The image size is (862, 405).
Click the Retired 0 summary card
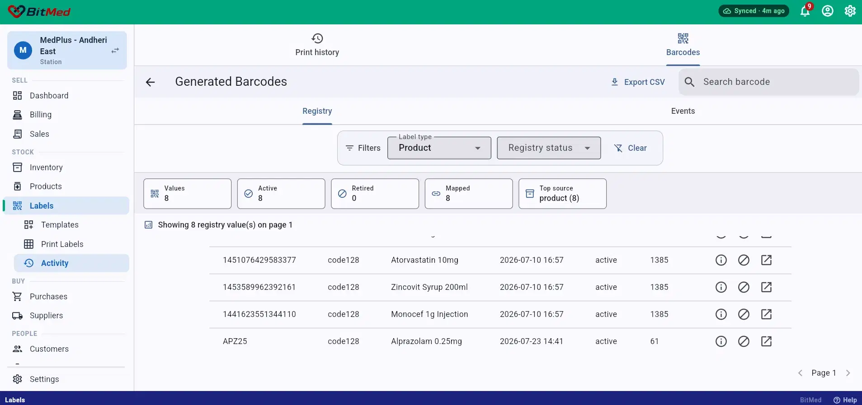coord(375,194)
